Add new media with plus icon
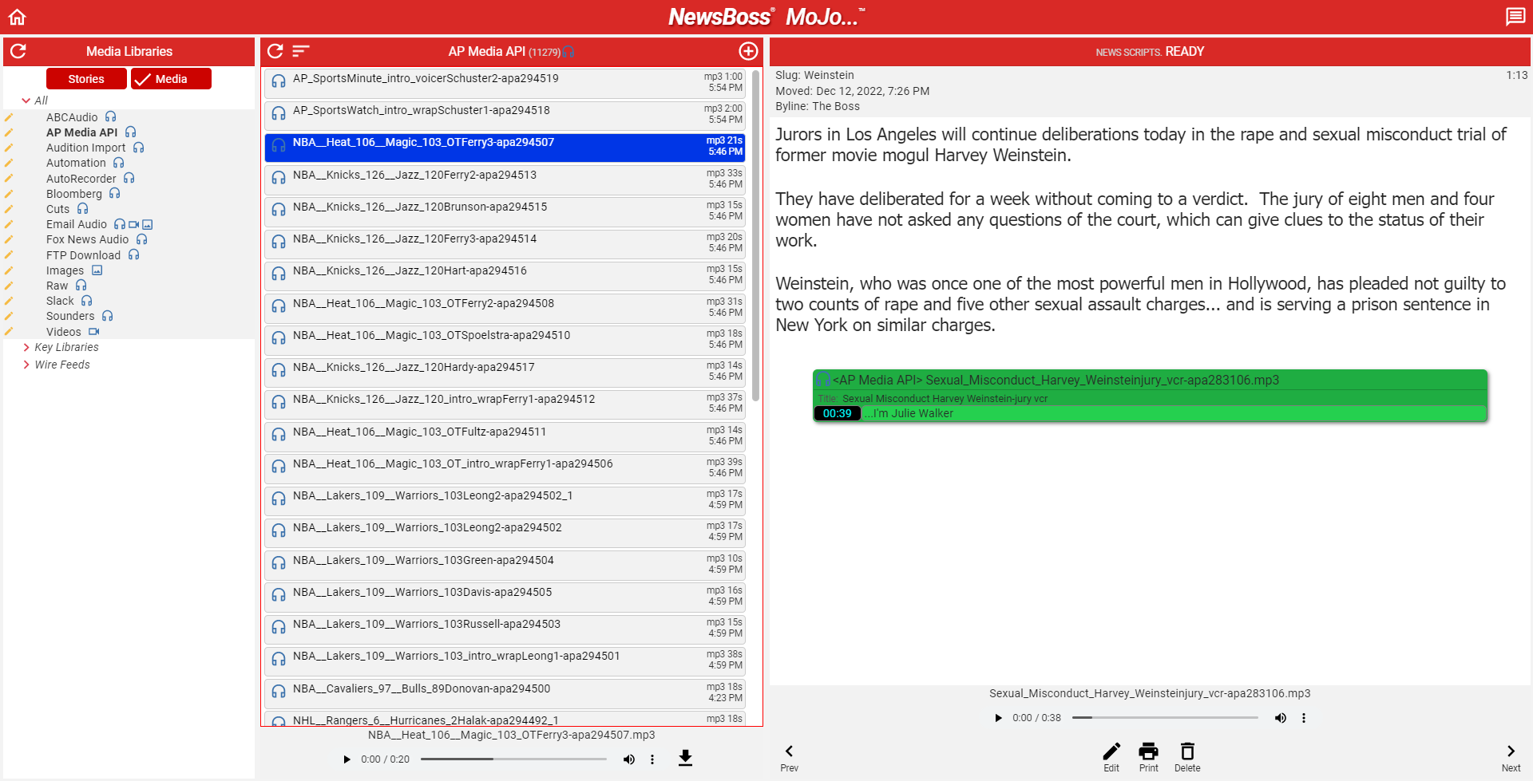Screen dimensions: 1533x781 coord(748,51)
